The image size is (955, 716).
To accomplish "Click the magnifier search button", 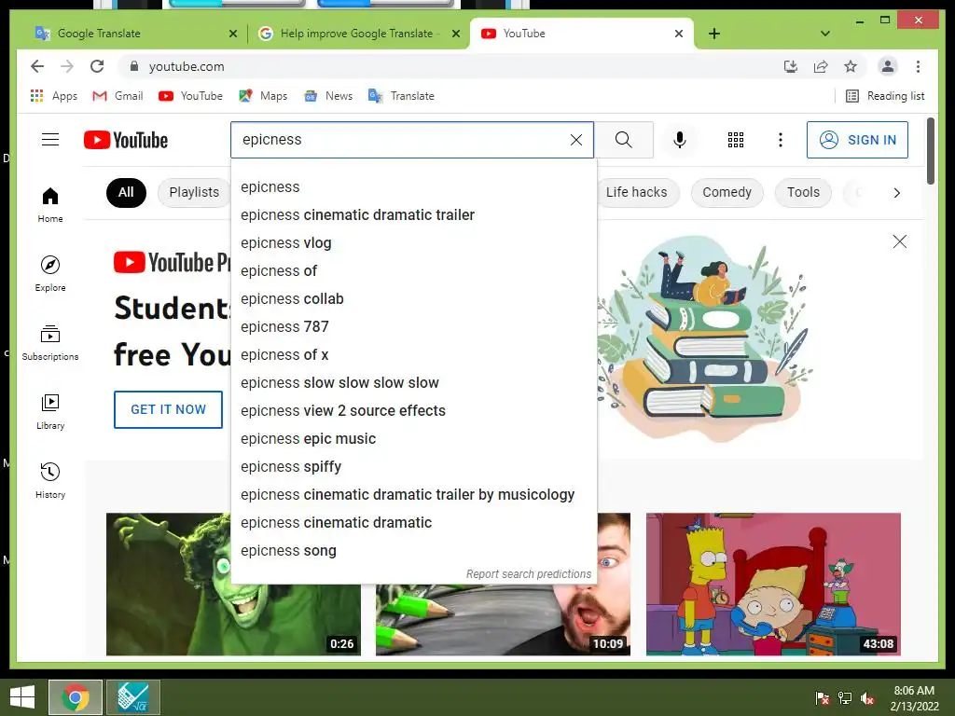I will (x=623, y=140).
